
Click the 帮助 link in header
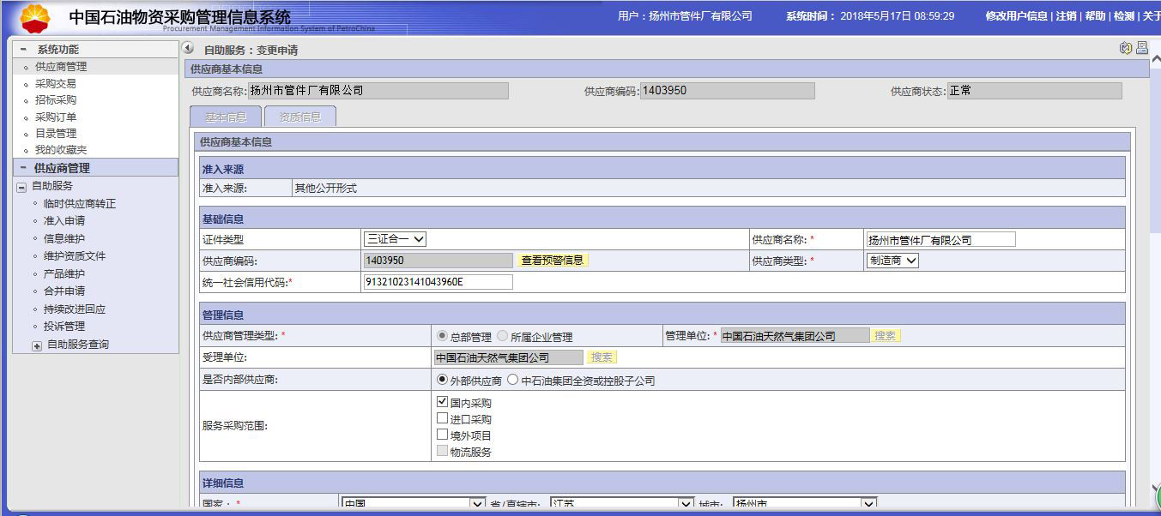pyautogui.click(x=1095, y=16)
